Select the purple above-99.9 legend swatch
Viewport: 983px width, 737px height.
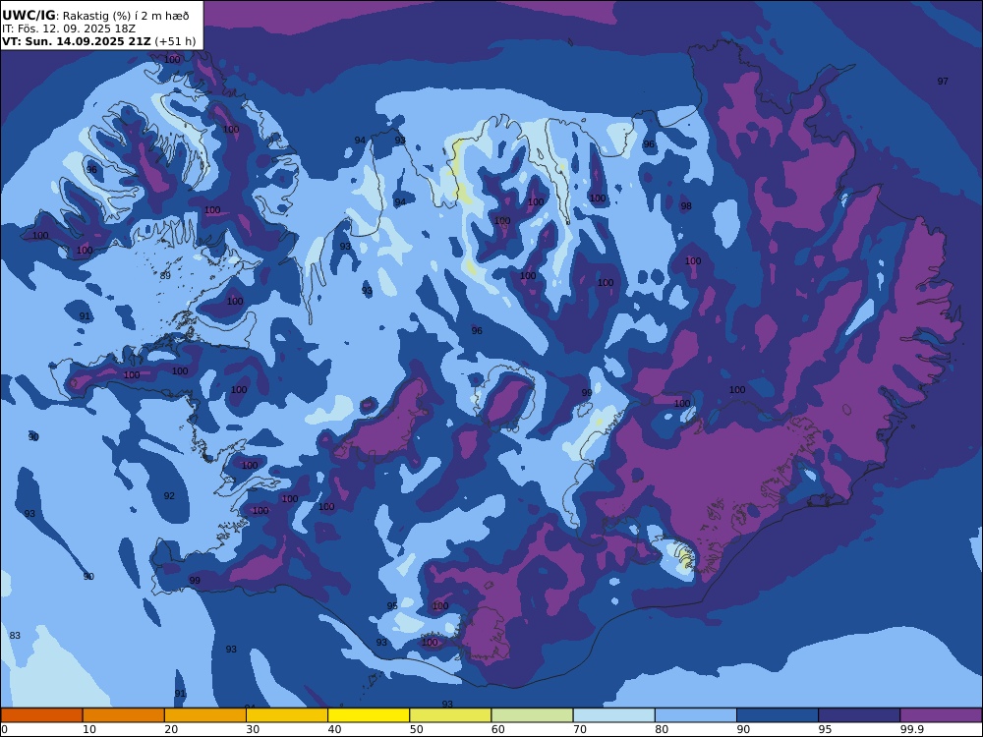pyautogui.click(x=941, y=715)
